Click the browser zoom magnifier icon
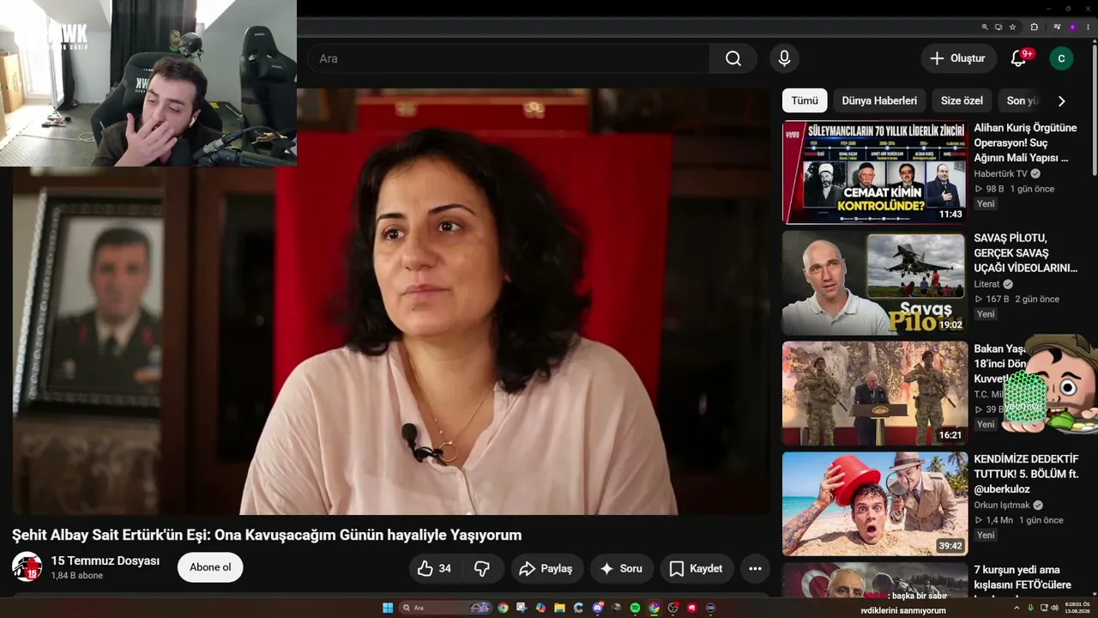 985,27
